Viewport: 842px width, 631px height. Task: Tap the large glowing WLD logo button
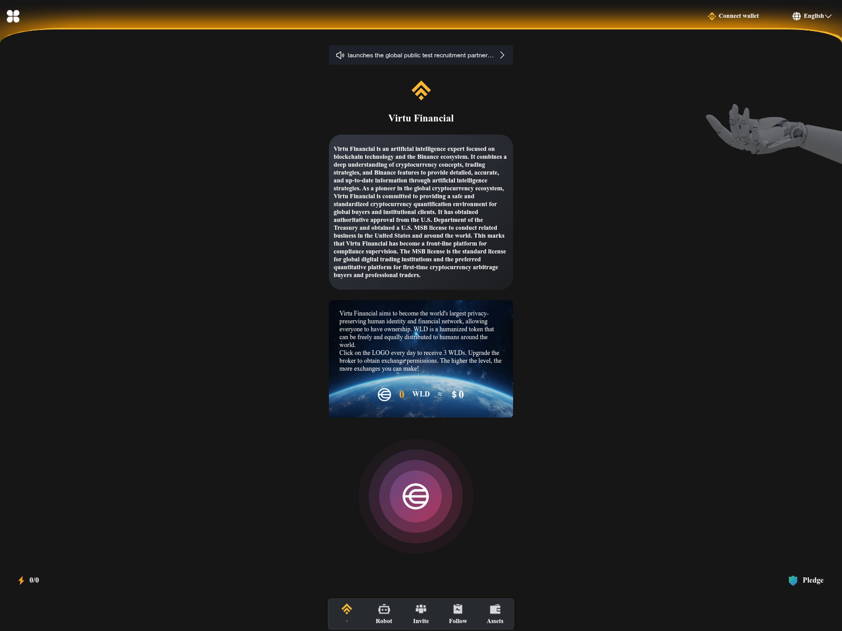point(416,496)
